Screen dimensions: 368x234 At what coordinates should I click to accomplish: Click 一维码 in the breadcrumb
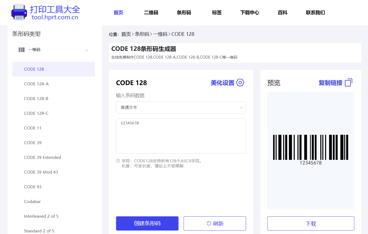pos(160,34)
